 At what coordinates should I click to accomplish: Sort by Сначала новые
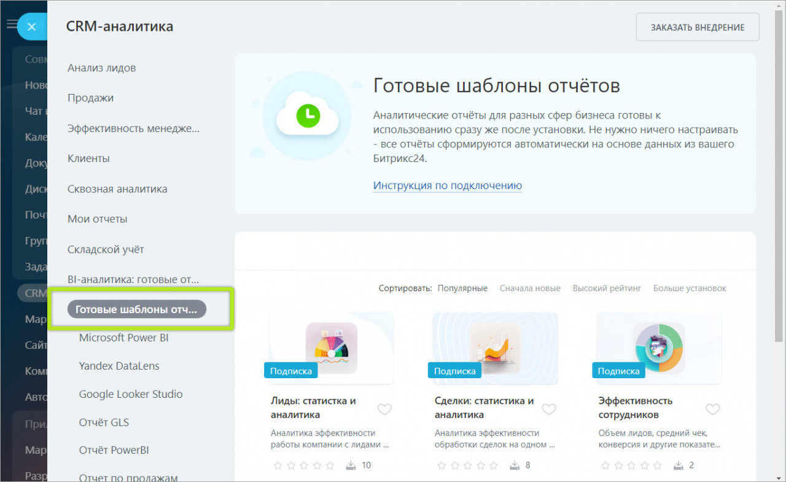point(530,288)
